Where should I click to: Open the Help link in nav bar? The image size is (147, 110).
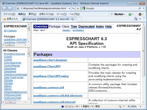[x=108, y=26]
